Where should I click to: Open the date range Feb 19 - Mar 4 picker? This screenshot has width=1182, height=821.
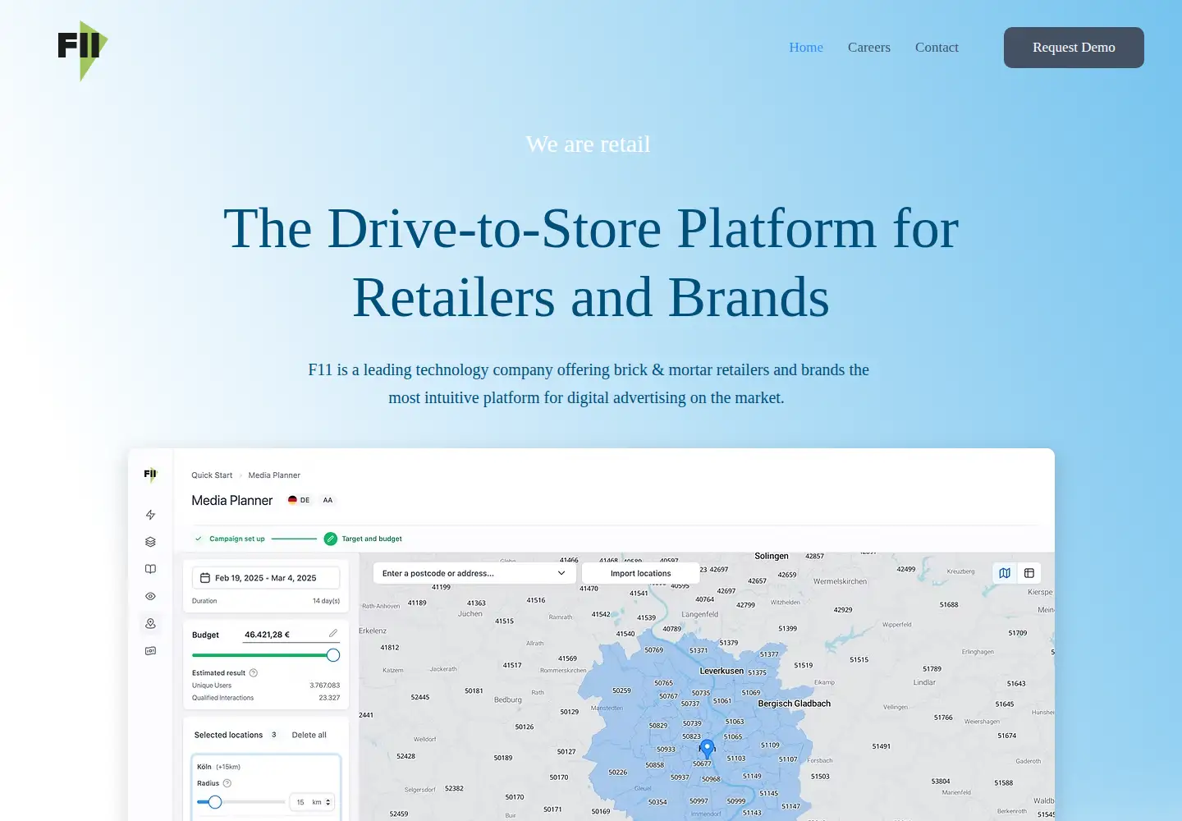(266, 578)
